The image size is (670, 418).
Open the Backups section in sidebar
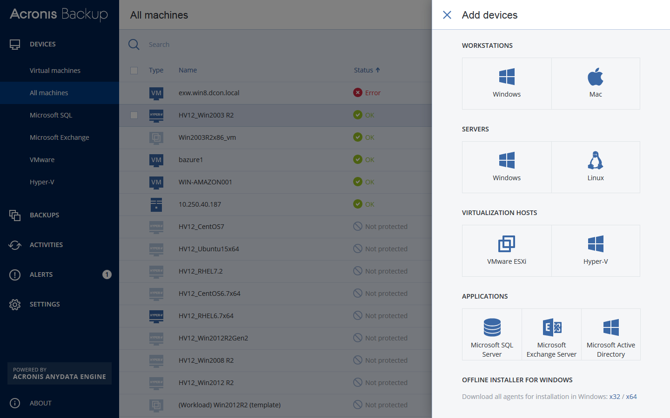click(44, 215)
